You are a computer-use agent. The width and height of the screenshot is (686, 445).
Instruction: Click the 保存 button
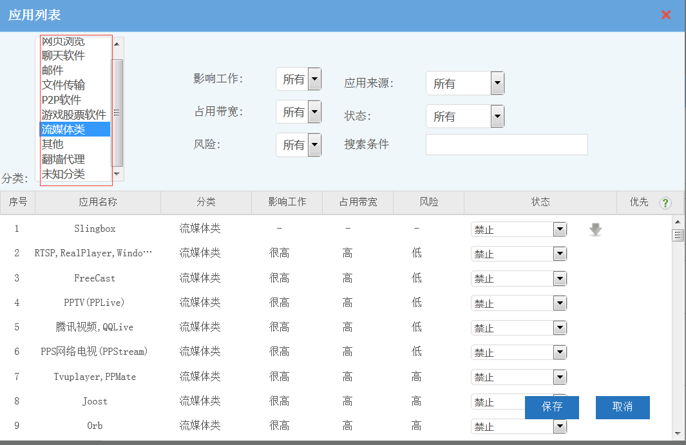[x=552, y=407]
